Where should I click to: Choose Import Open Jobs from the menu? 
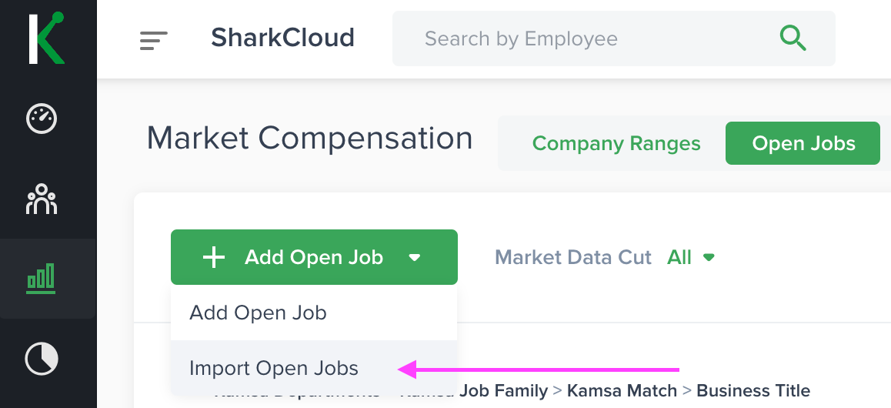click(x=274, y=368)
